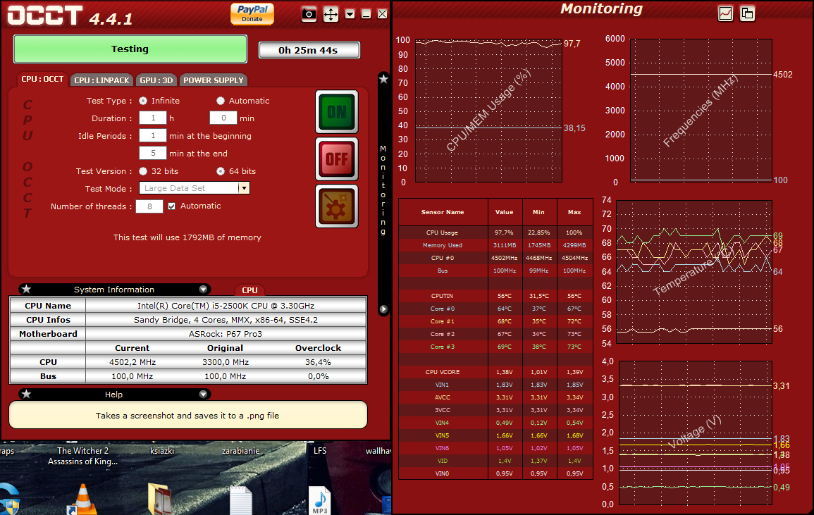Click CPU current 4502,2 MHz cell
The height and width of the screenshot is (515, 814).
click(x=132, y=362)
